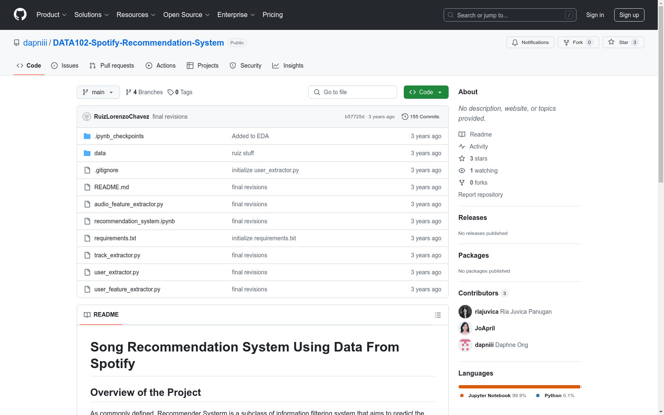Open the Releases heading link

tap(473, 217)
